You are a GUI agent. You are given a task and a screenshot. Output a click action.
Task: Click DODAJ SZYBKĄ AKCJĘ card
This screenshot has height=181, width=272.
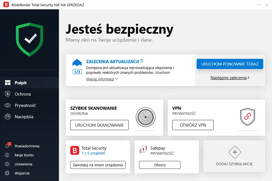pyautogui.click(x=234, y=156)
